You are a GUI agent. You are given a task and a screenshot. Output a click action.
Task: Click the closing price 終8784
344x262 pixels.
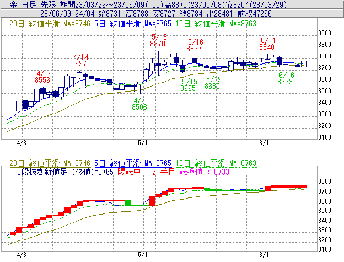191,14
